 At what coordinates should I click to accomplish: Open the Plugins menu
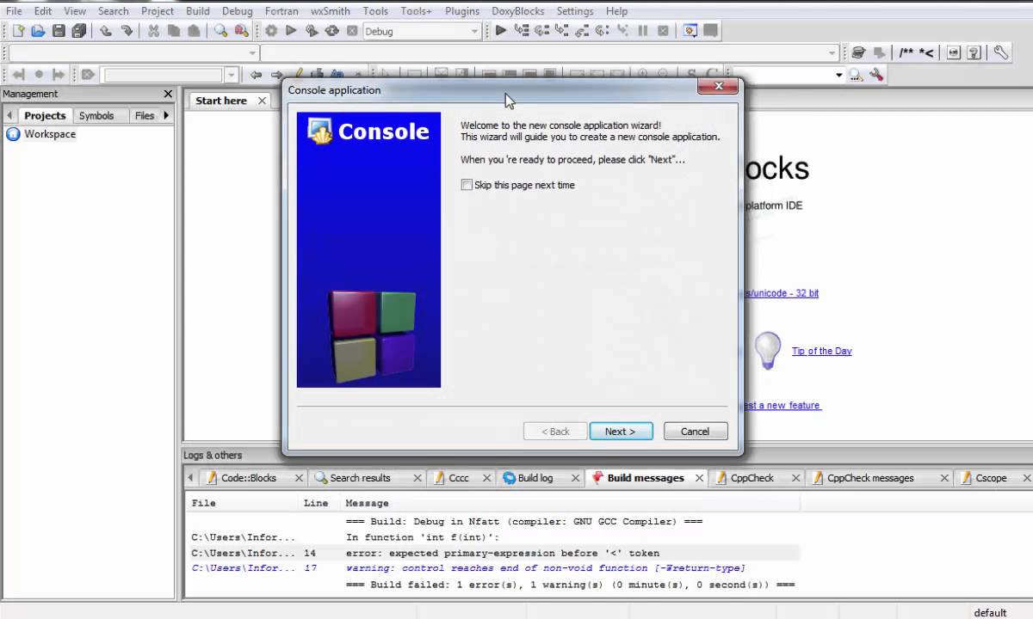[x=462, y=11]
